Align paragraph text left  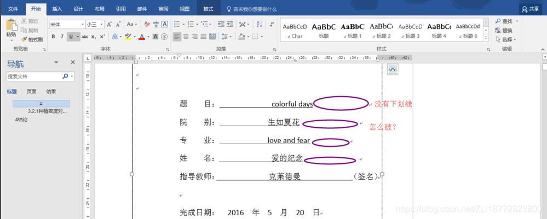tap(177, 37)
